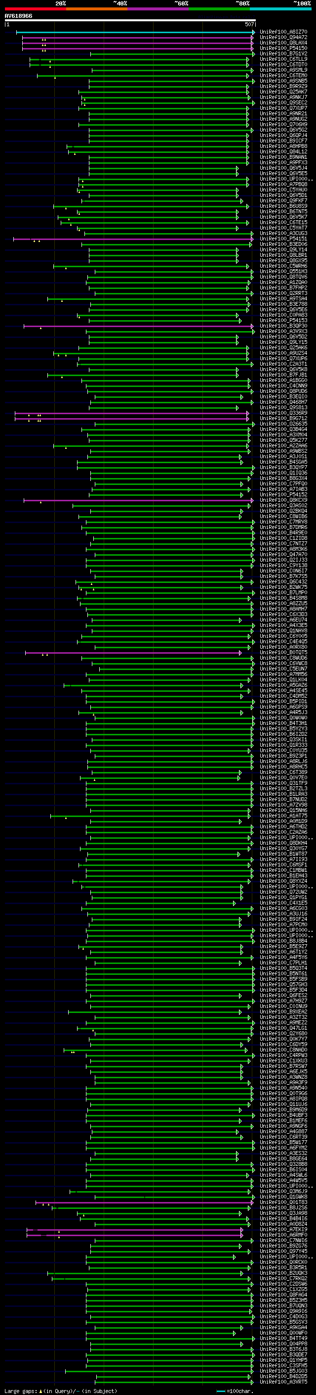The height and width of the screenshot is (1395, 316).
Task: Click label UniRef100_O26635
Action: 283,424
